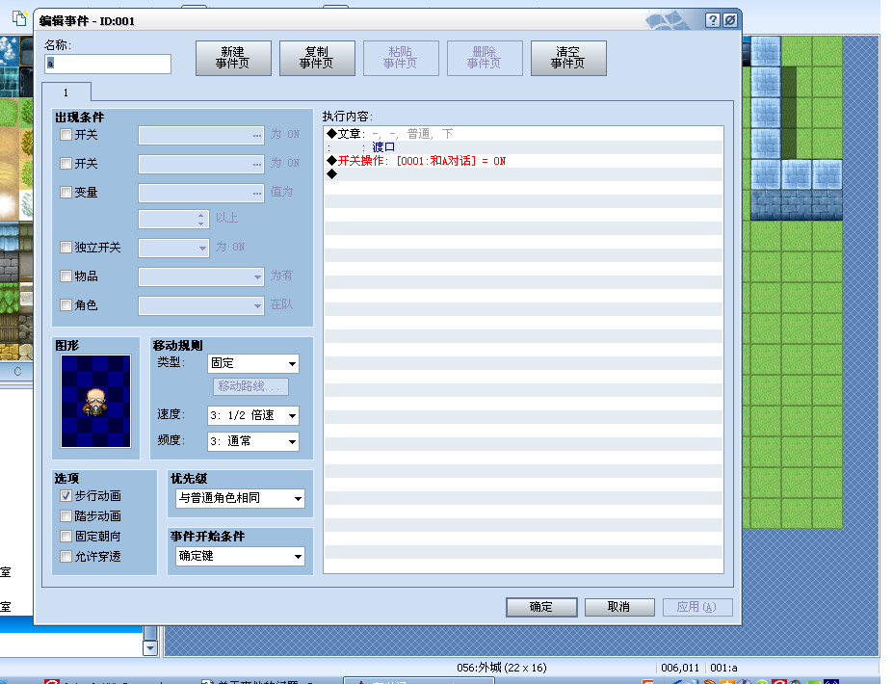Enable the 踏步动画 option

pyautogui.click(x=66, y=516)
